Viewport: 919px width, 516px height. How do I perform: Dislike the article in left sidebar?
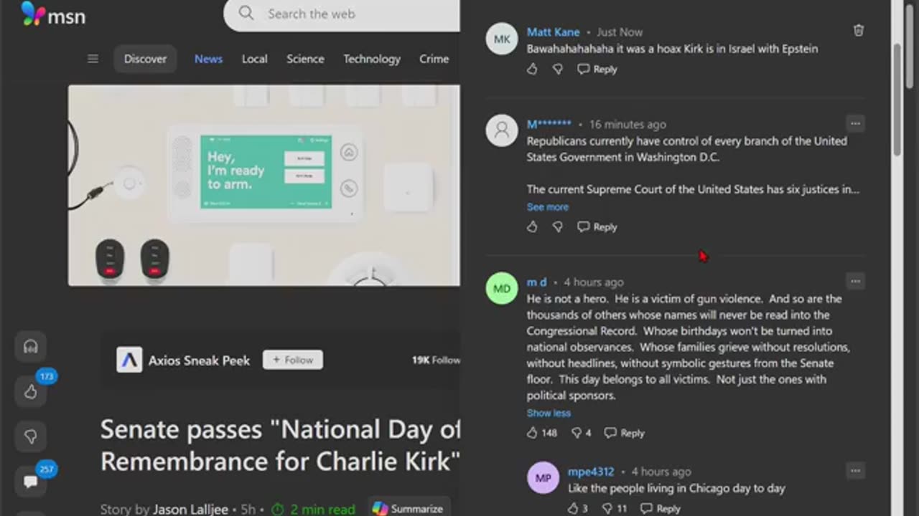(x=30, y=436)
